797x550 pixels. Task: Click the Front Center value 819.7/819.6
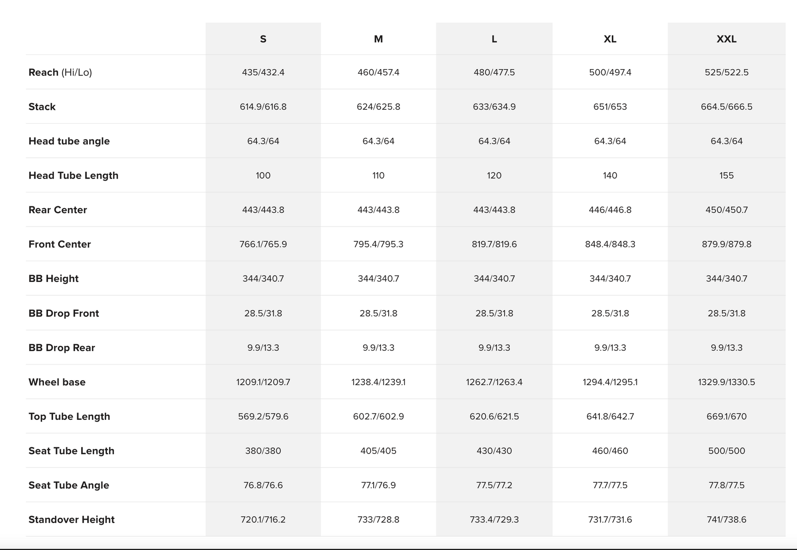(x=494, y=244)
